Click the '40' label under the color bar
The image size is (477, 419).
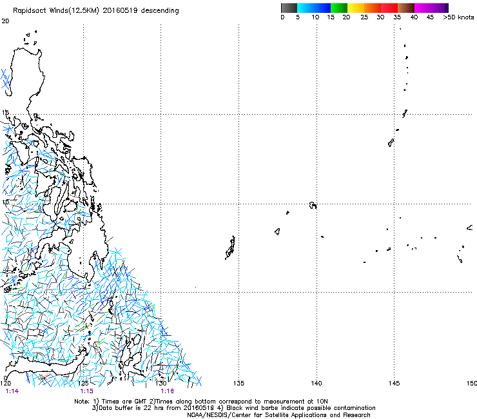[414, 17]
